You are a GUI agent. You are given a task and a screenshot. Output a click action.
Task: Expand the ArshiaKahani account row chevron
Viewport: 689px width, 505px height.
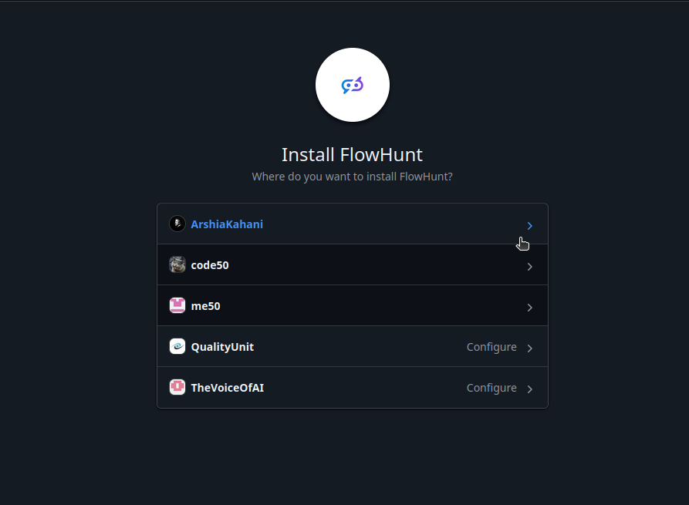[x=529, y=225]
